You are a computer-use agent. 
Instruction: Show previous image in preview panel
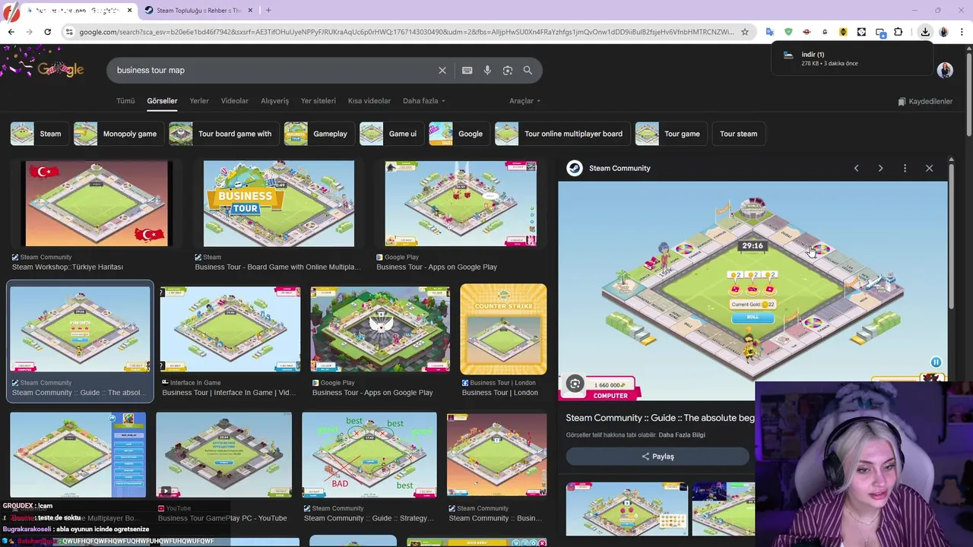(856, 168)
